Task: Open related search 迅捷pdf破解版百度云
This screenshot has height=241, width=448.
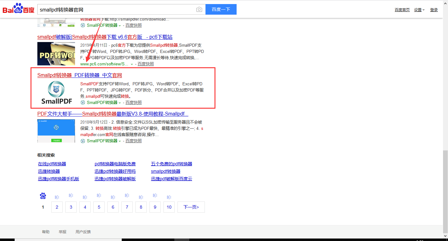Action: [172, 179]
